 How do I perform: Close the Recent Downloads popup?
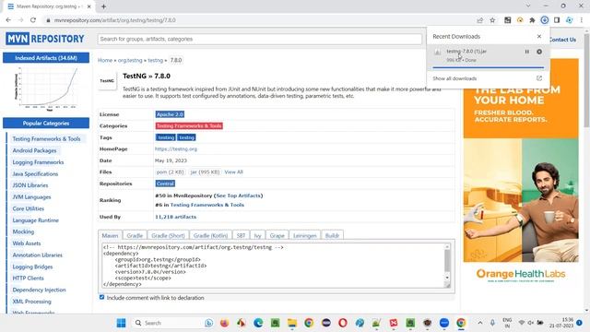tap(539, 36)
